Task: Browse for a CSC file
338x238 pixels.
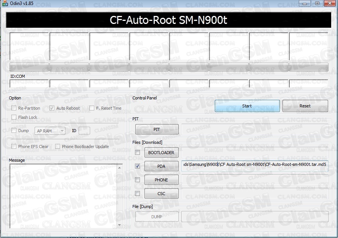Action: click(162, 194)
